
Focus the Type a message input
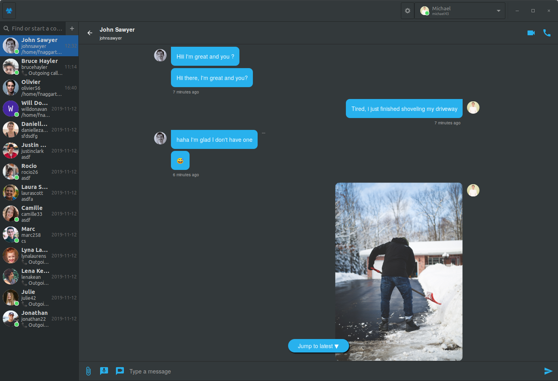pos(332,371)
